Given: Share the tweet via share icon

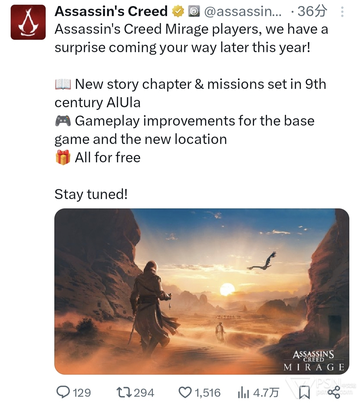Looking at the screenshot, I should [334, 392].
